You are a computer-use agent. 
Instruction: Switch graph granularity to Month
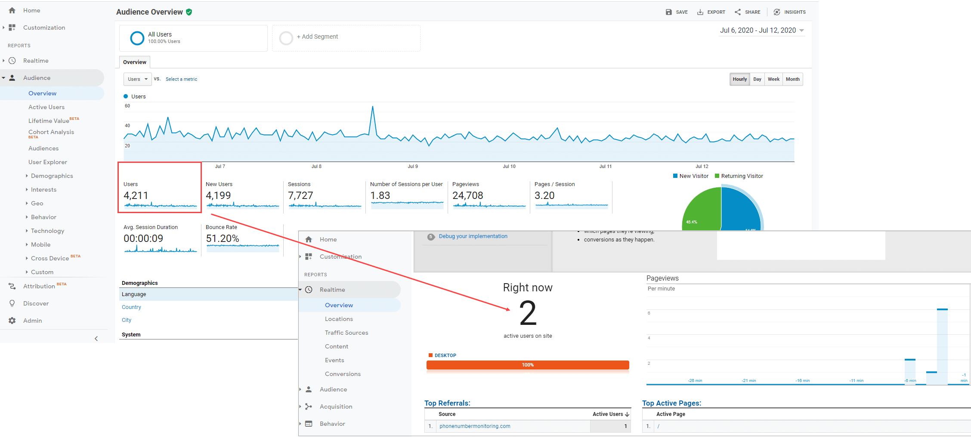coord(792,79)
